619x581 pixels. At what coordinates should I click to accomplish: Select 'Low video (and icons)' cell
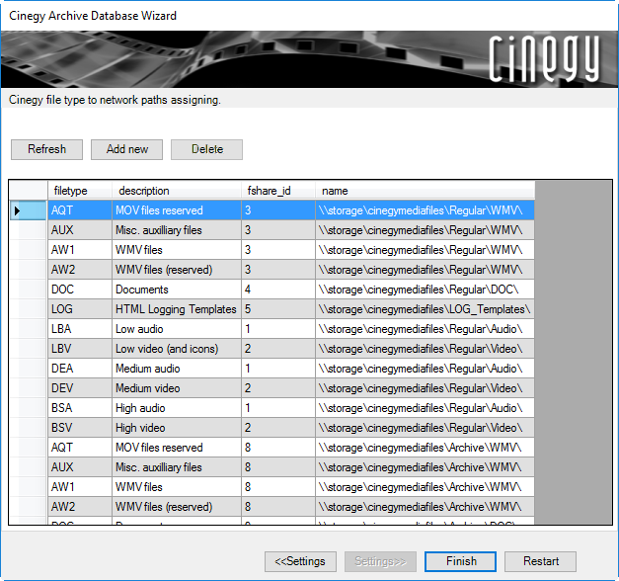pos(177,349)
